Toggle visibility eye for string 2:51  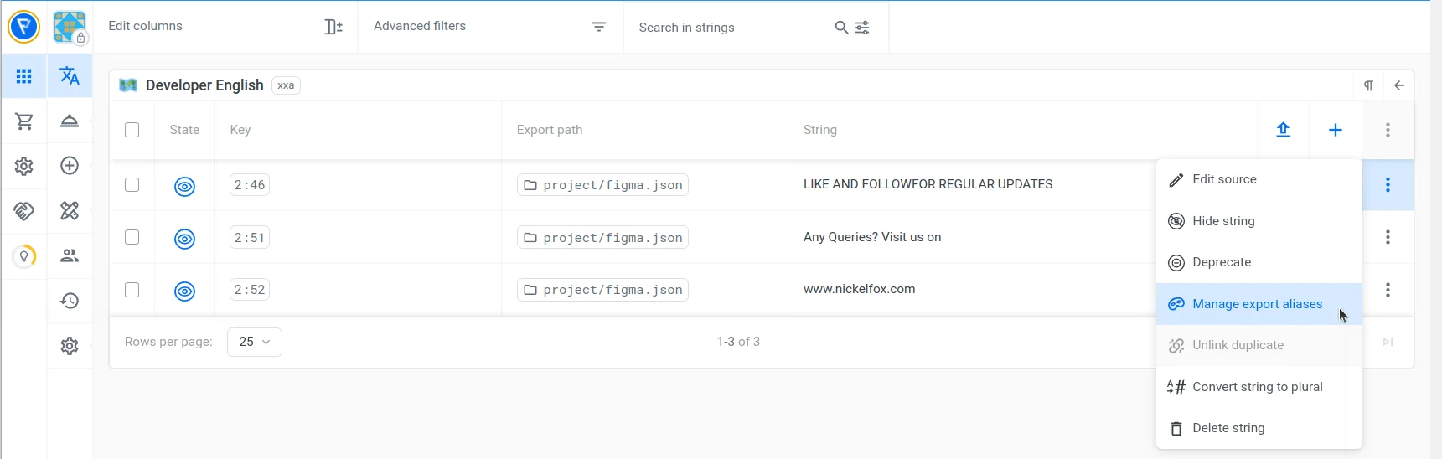(184, 239)
